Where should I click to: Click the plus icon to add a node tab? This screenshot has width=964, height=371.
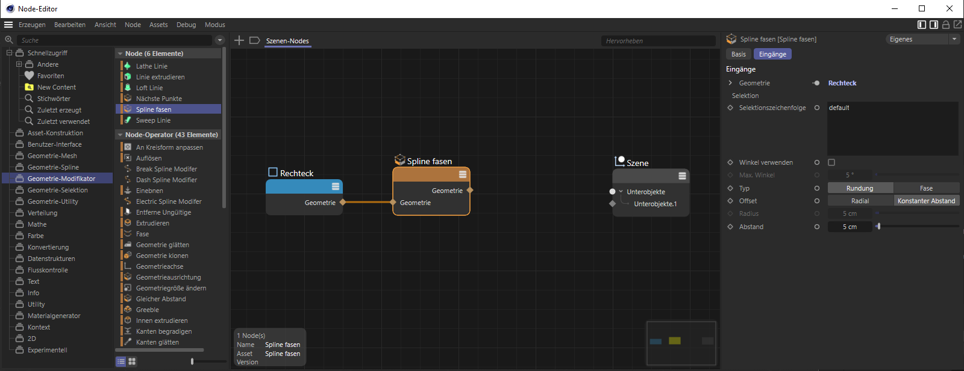(x=239, y=40)
